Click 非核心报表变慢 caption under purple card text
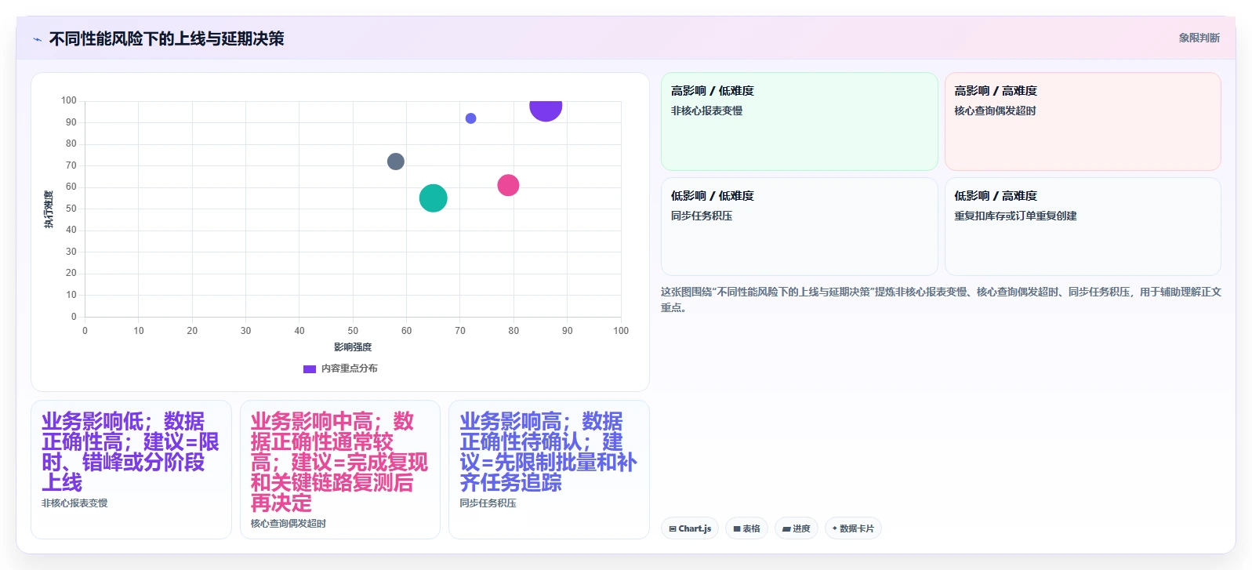The width and height of the screenshot is (1252, 570). click(74, 503)
